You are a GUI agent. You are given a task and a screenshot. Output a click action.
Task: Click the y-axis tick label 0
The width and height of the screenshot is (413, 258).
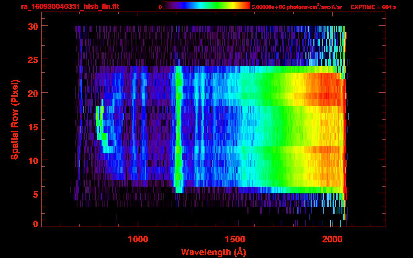(x=35, y=224)
